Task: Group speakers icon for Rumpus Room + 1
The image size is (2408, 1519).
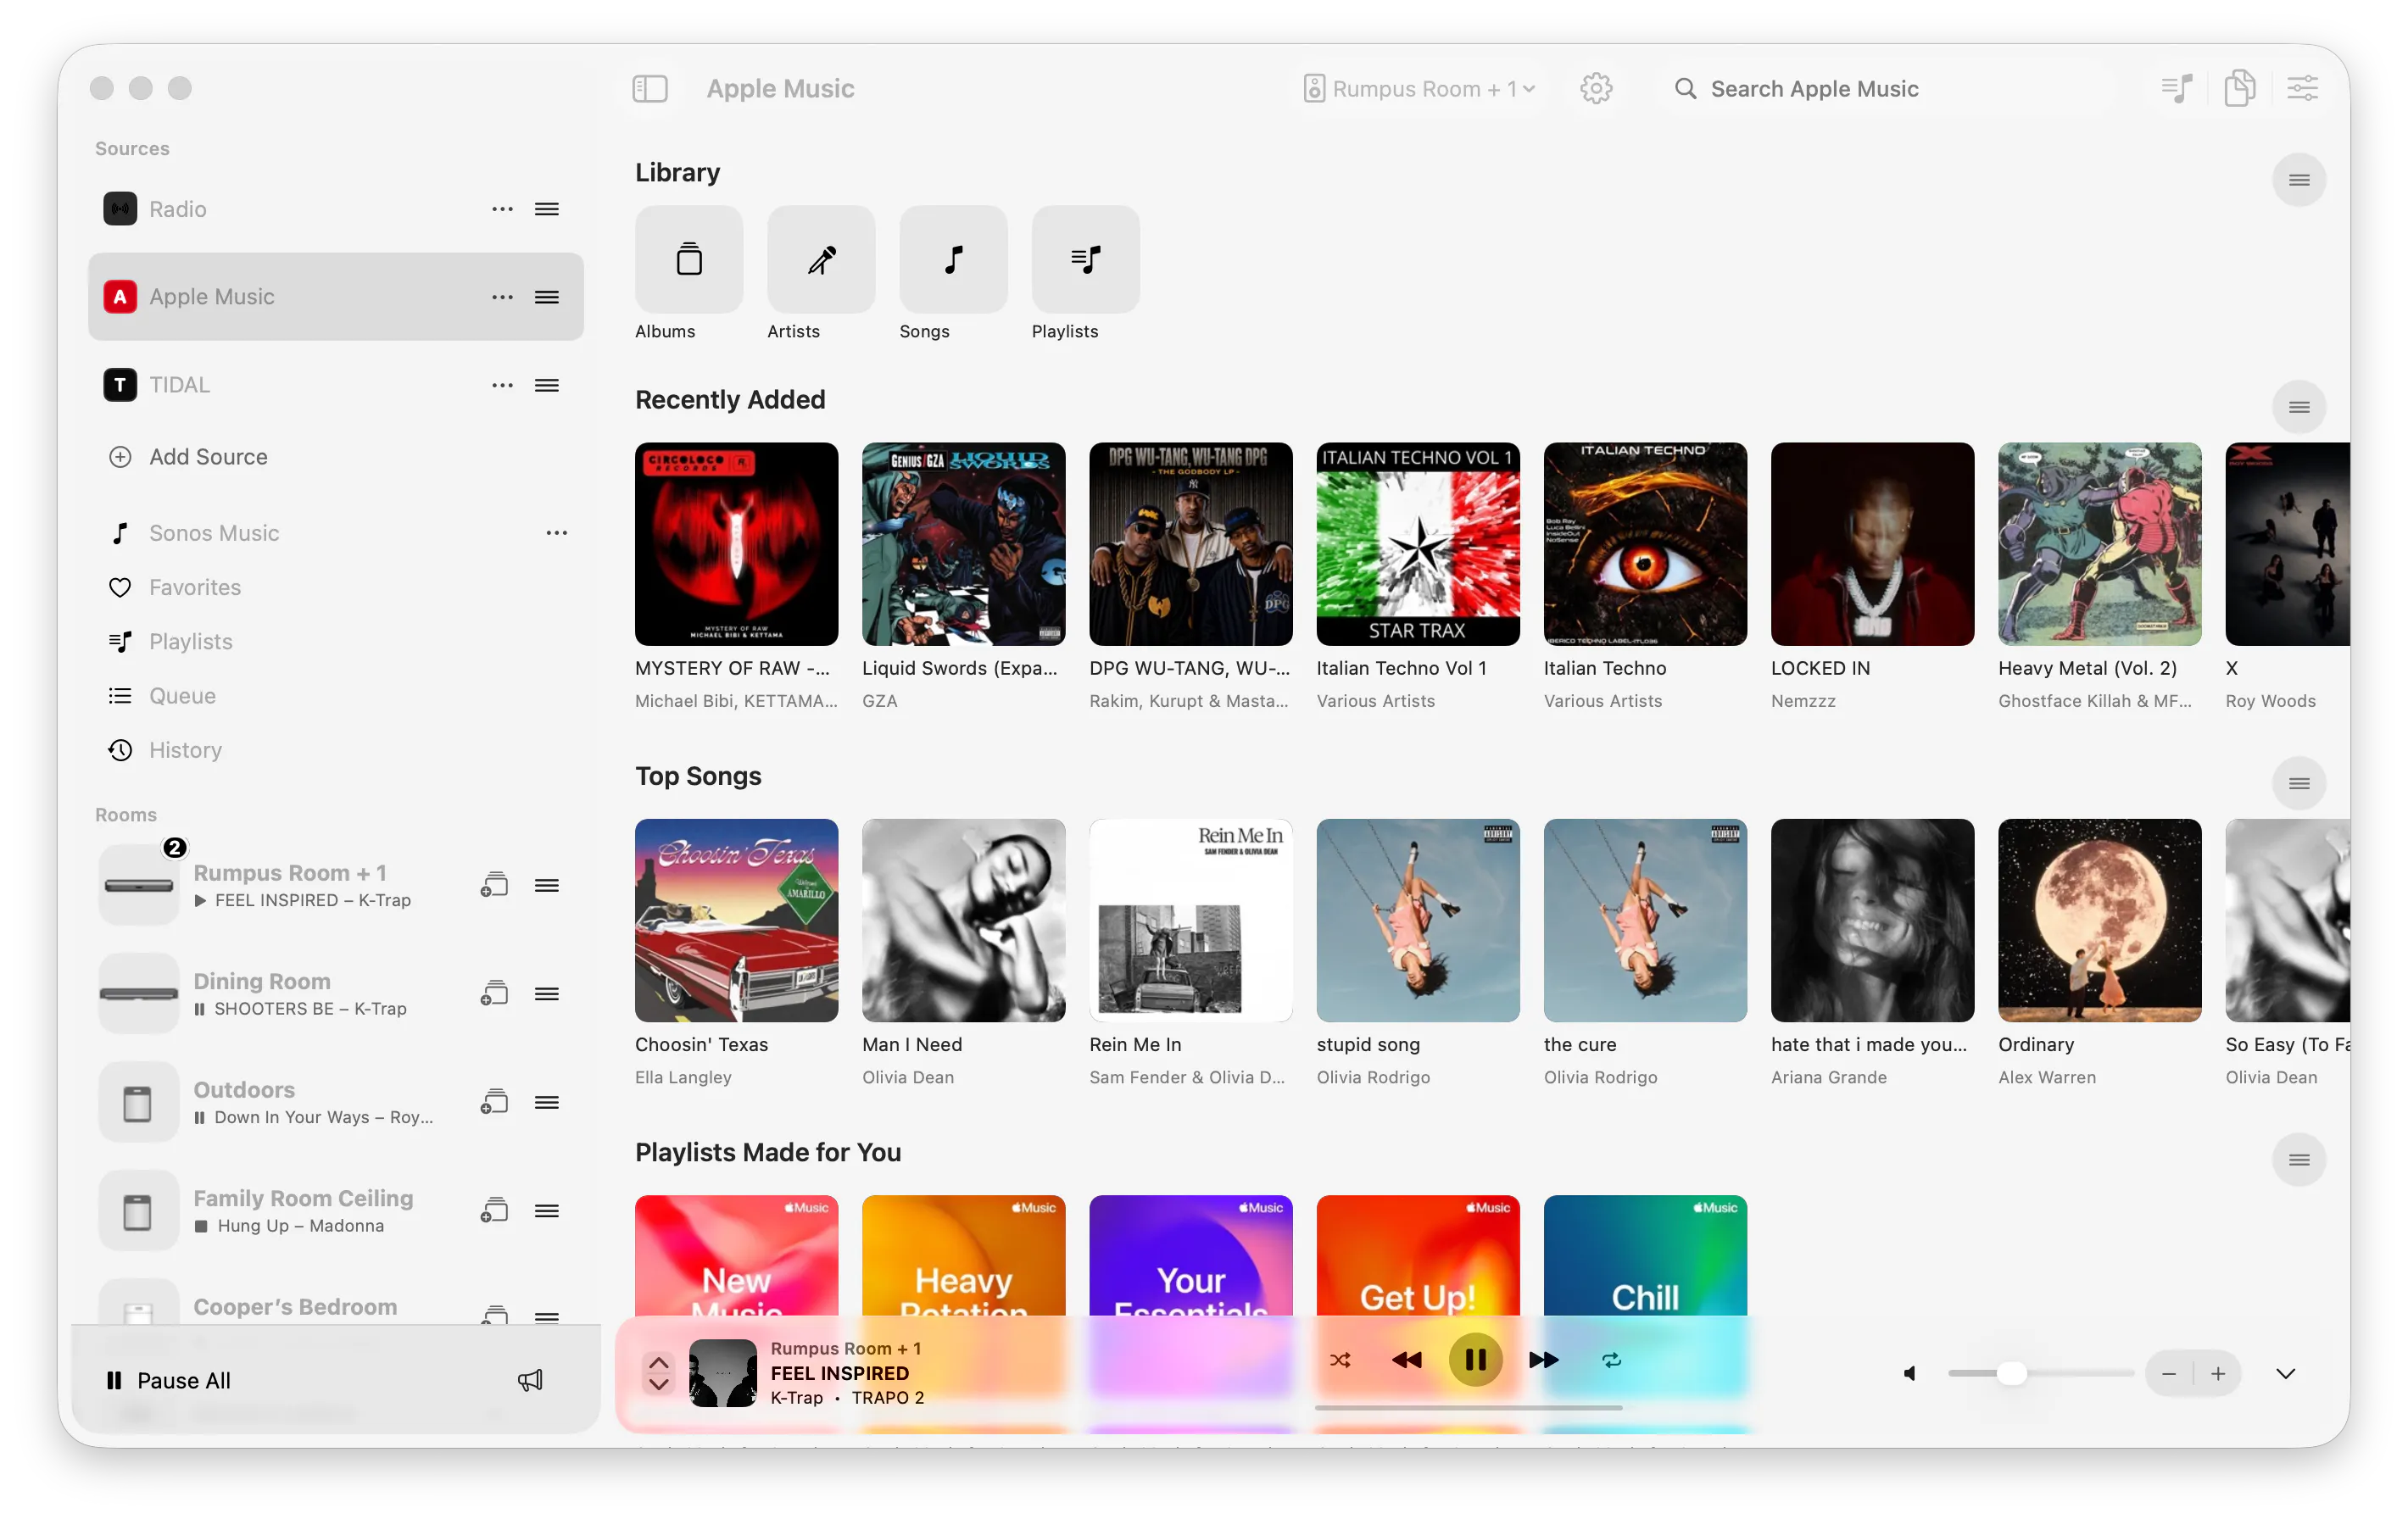Action: point(494,885)
